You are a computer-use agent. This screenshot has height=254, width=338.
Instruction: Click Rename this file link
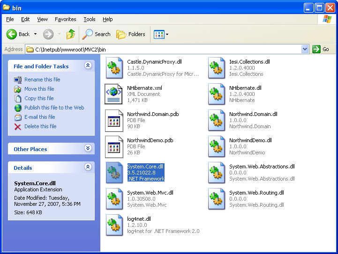pos(42,80)
